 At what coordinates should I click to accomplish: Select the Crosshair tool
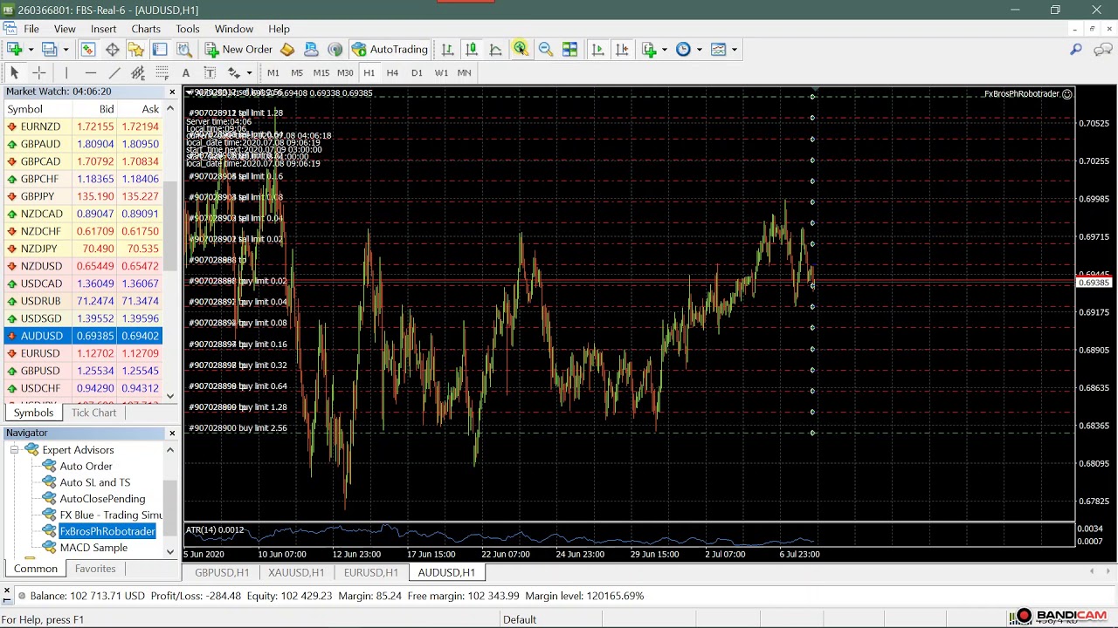point(38,73)
